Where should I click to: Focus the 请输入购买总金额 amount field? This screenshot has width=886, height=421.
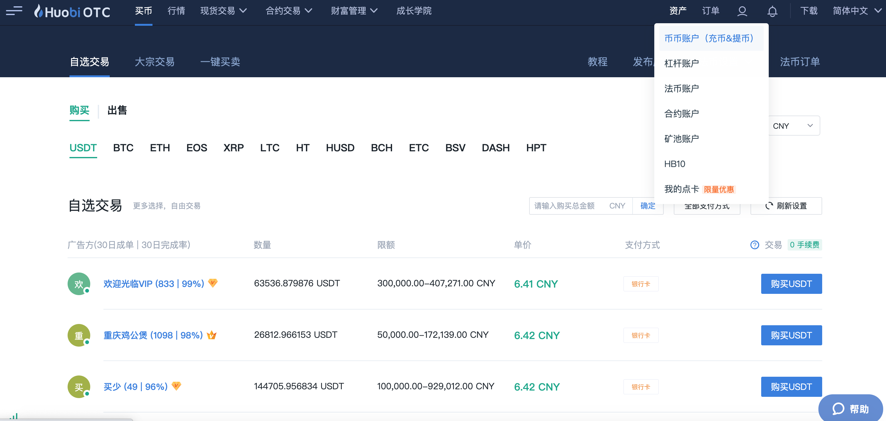click(581, 206)
